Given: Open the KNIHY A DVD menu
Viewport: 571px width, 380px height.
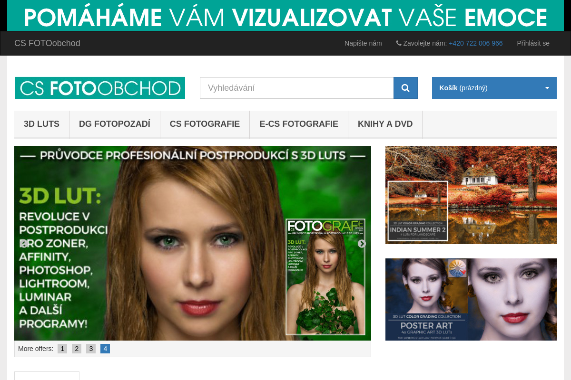Looking at the screenshot, I should 385,124.
